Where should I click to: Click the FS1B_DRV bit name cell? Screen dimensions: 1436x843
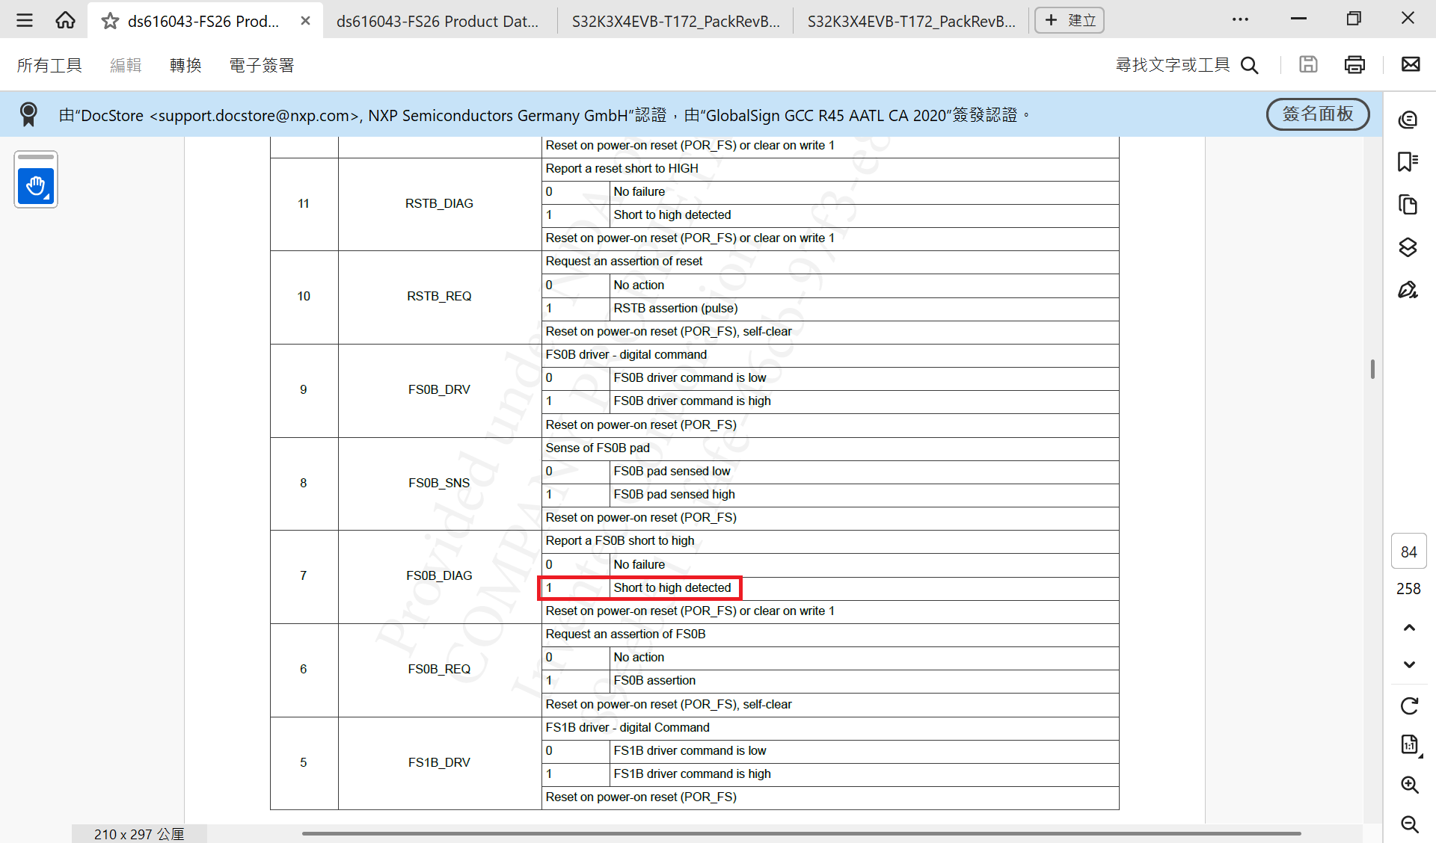(439, 762)
